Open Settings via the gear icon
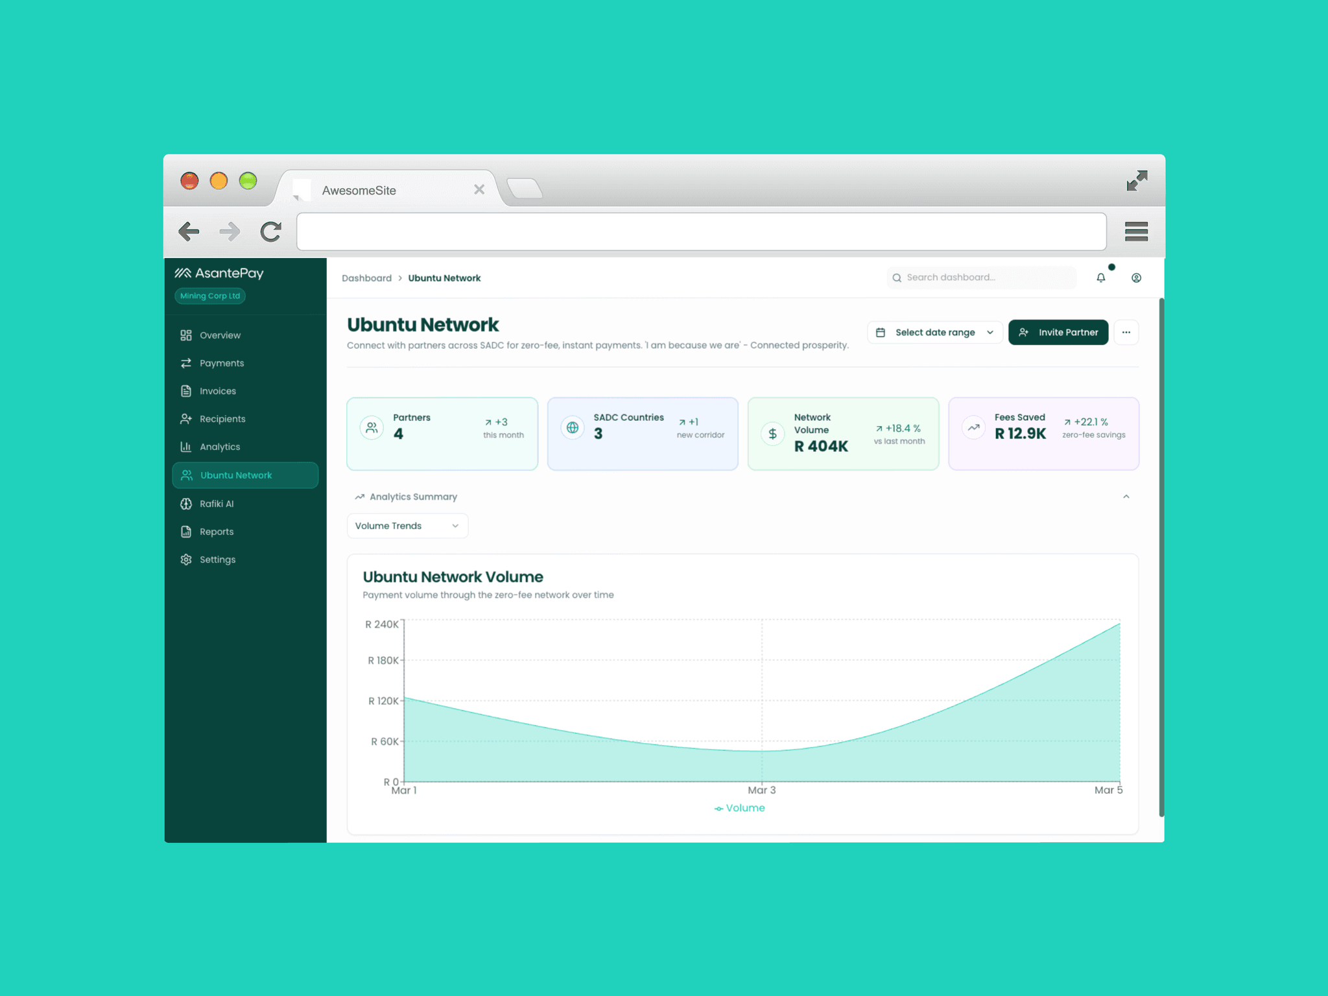This screenshot has height=996, width=1328. 185,559
